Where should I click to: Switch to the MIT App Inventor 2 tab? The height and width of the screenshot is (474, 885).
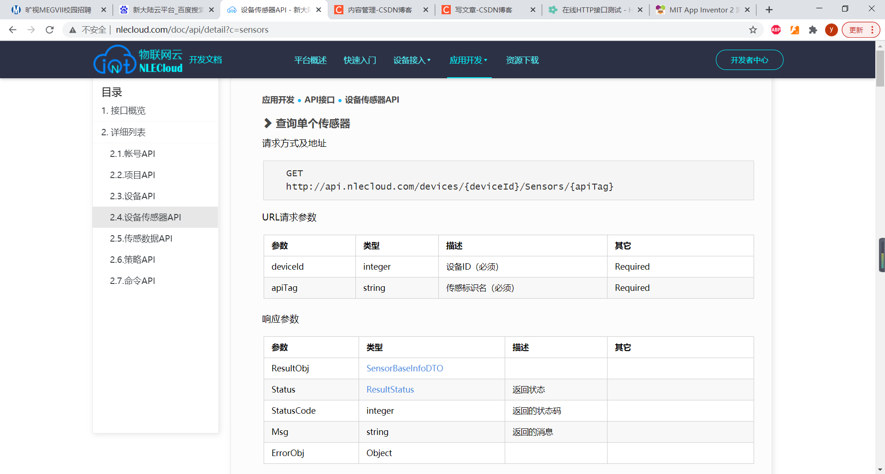tap(702, 10)
